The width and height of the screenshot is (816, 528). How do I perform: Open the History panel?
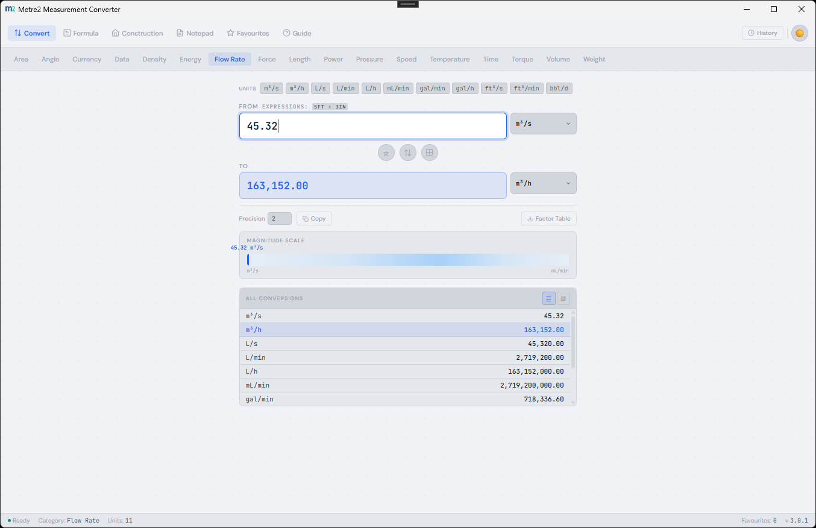[762, 33]
